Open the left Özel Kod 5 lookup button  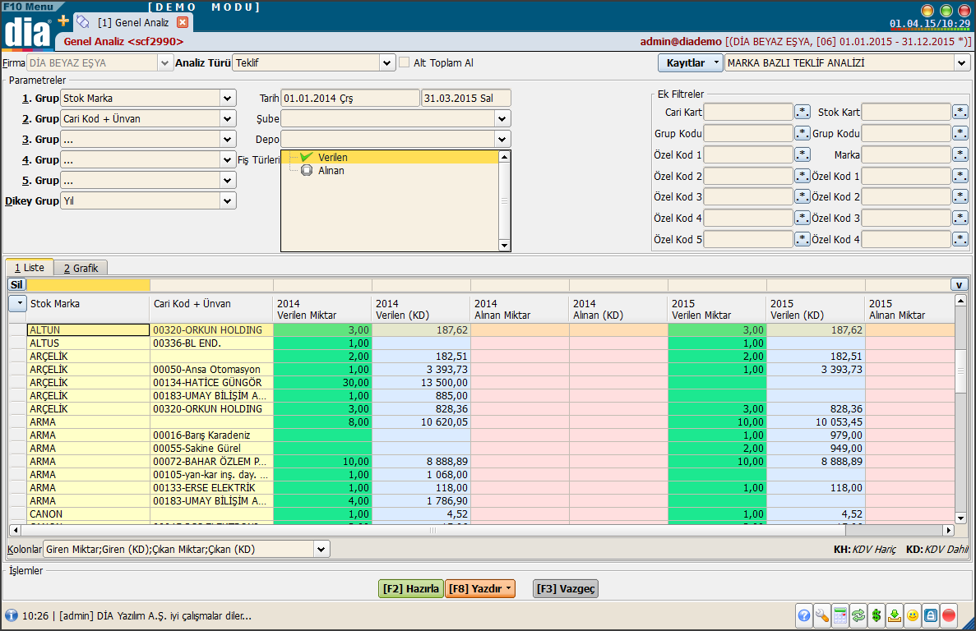[803, 239]
